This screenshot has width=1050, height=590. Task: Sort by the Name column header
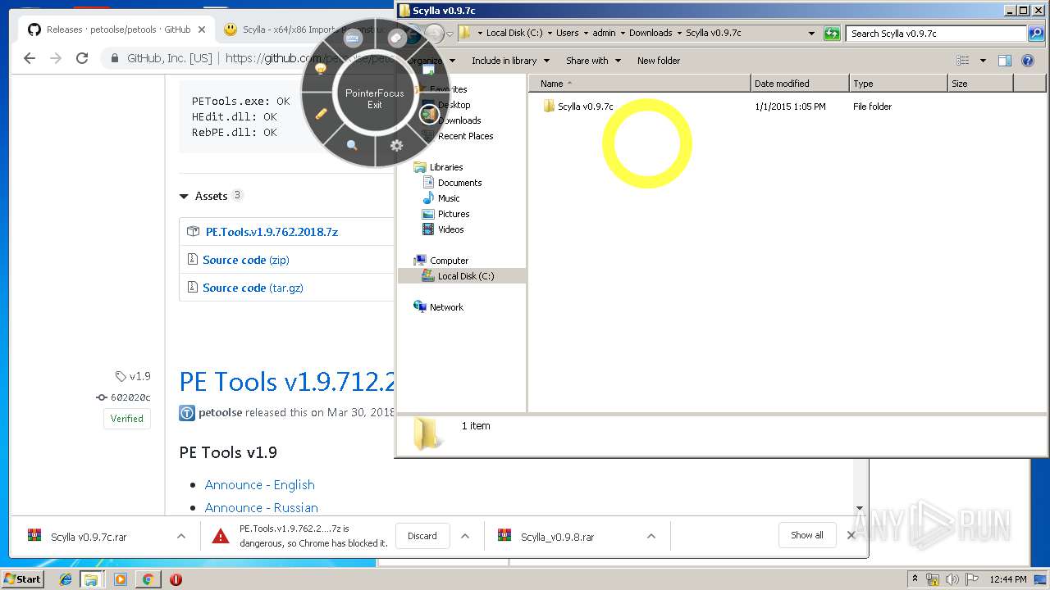(x=639, y=84)
